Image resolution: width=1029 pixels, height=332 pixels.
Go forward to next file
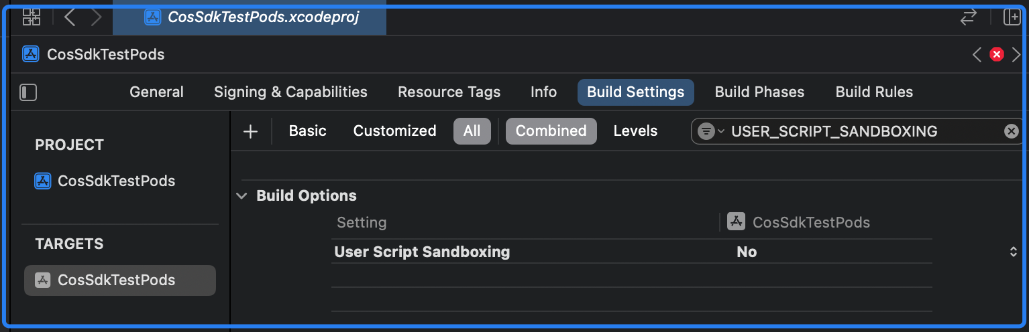[x=96, y=17]
